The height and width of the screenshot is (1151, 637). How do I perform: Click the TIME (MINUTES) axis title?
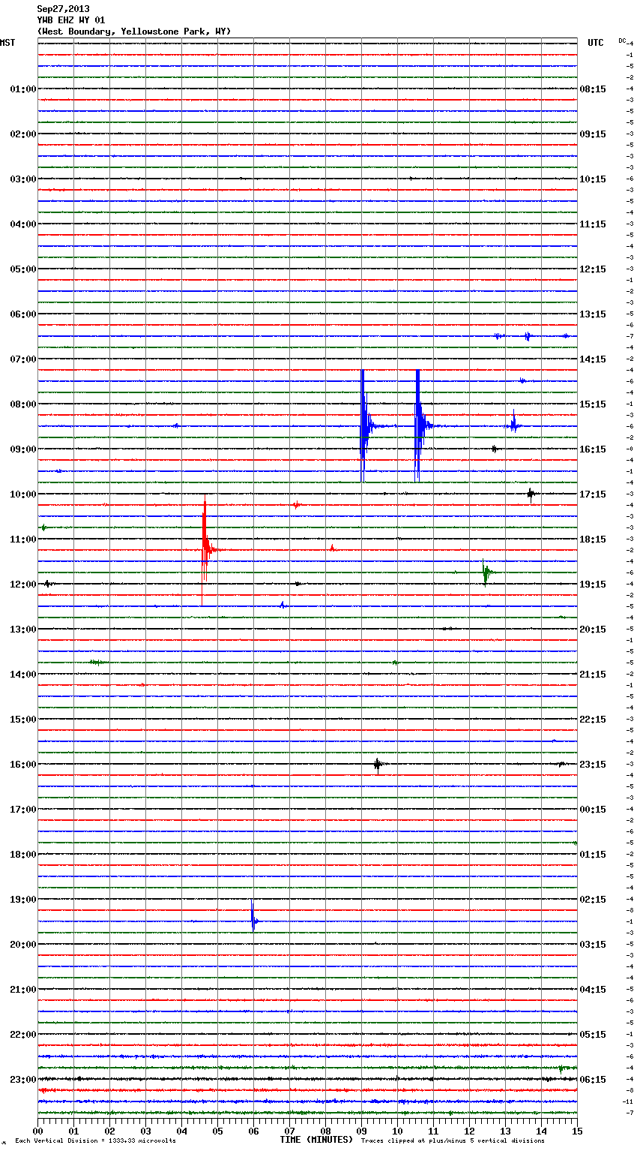pyautogui.click(x=316, y=1140)
